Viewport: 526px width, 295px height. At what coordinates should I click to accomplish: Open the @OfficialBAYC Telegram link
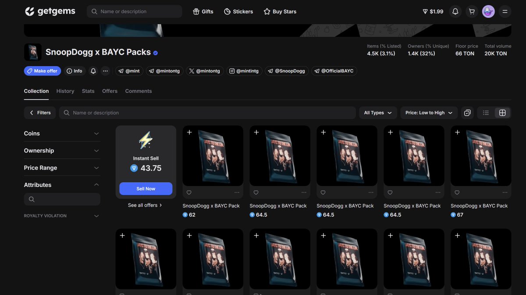(334, 71)
